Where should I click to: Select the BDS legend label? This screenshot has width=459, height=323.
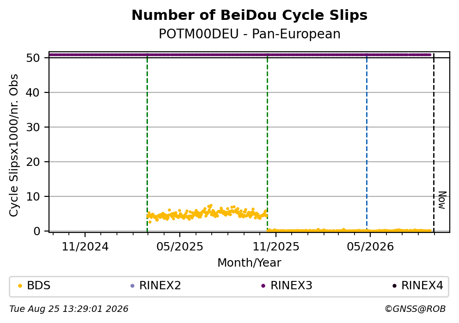tap(39, 286)
